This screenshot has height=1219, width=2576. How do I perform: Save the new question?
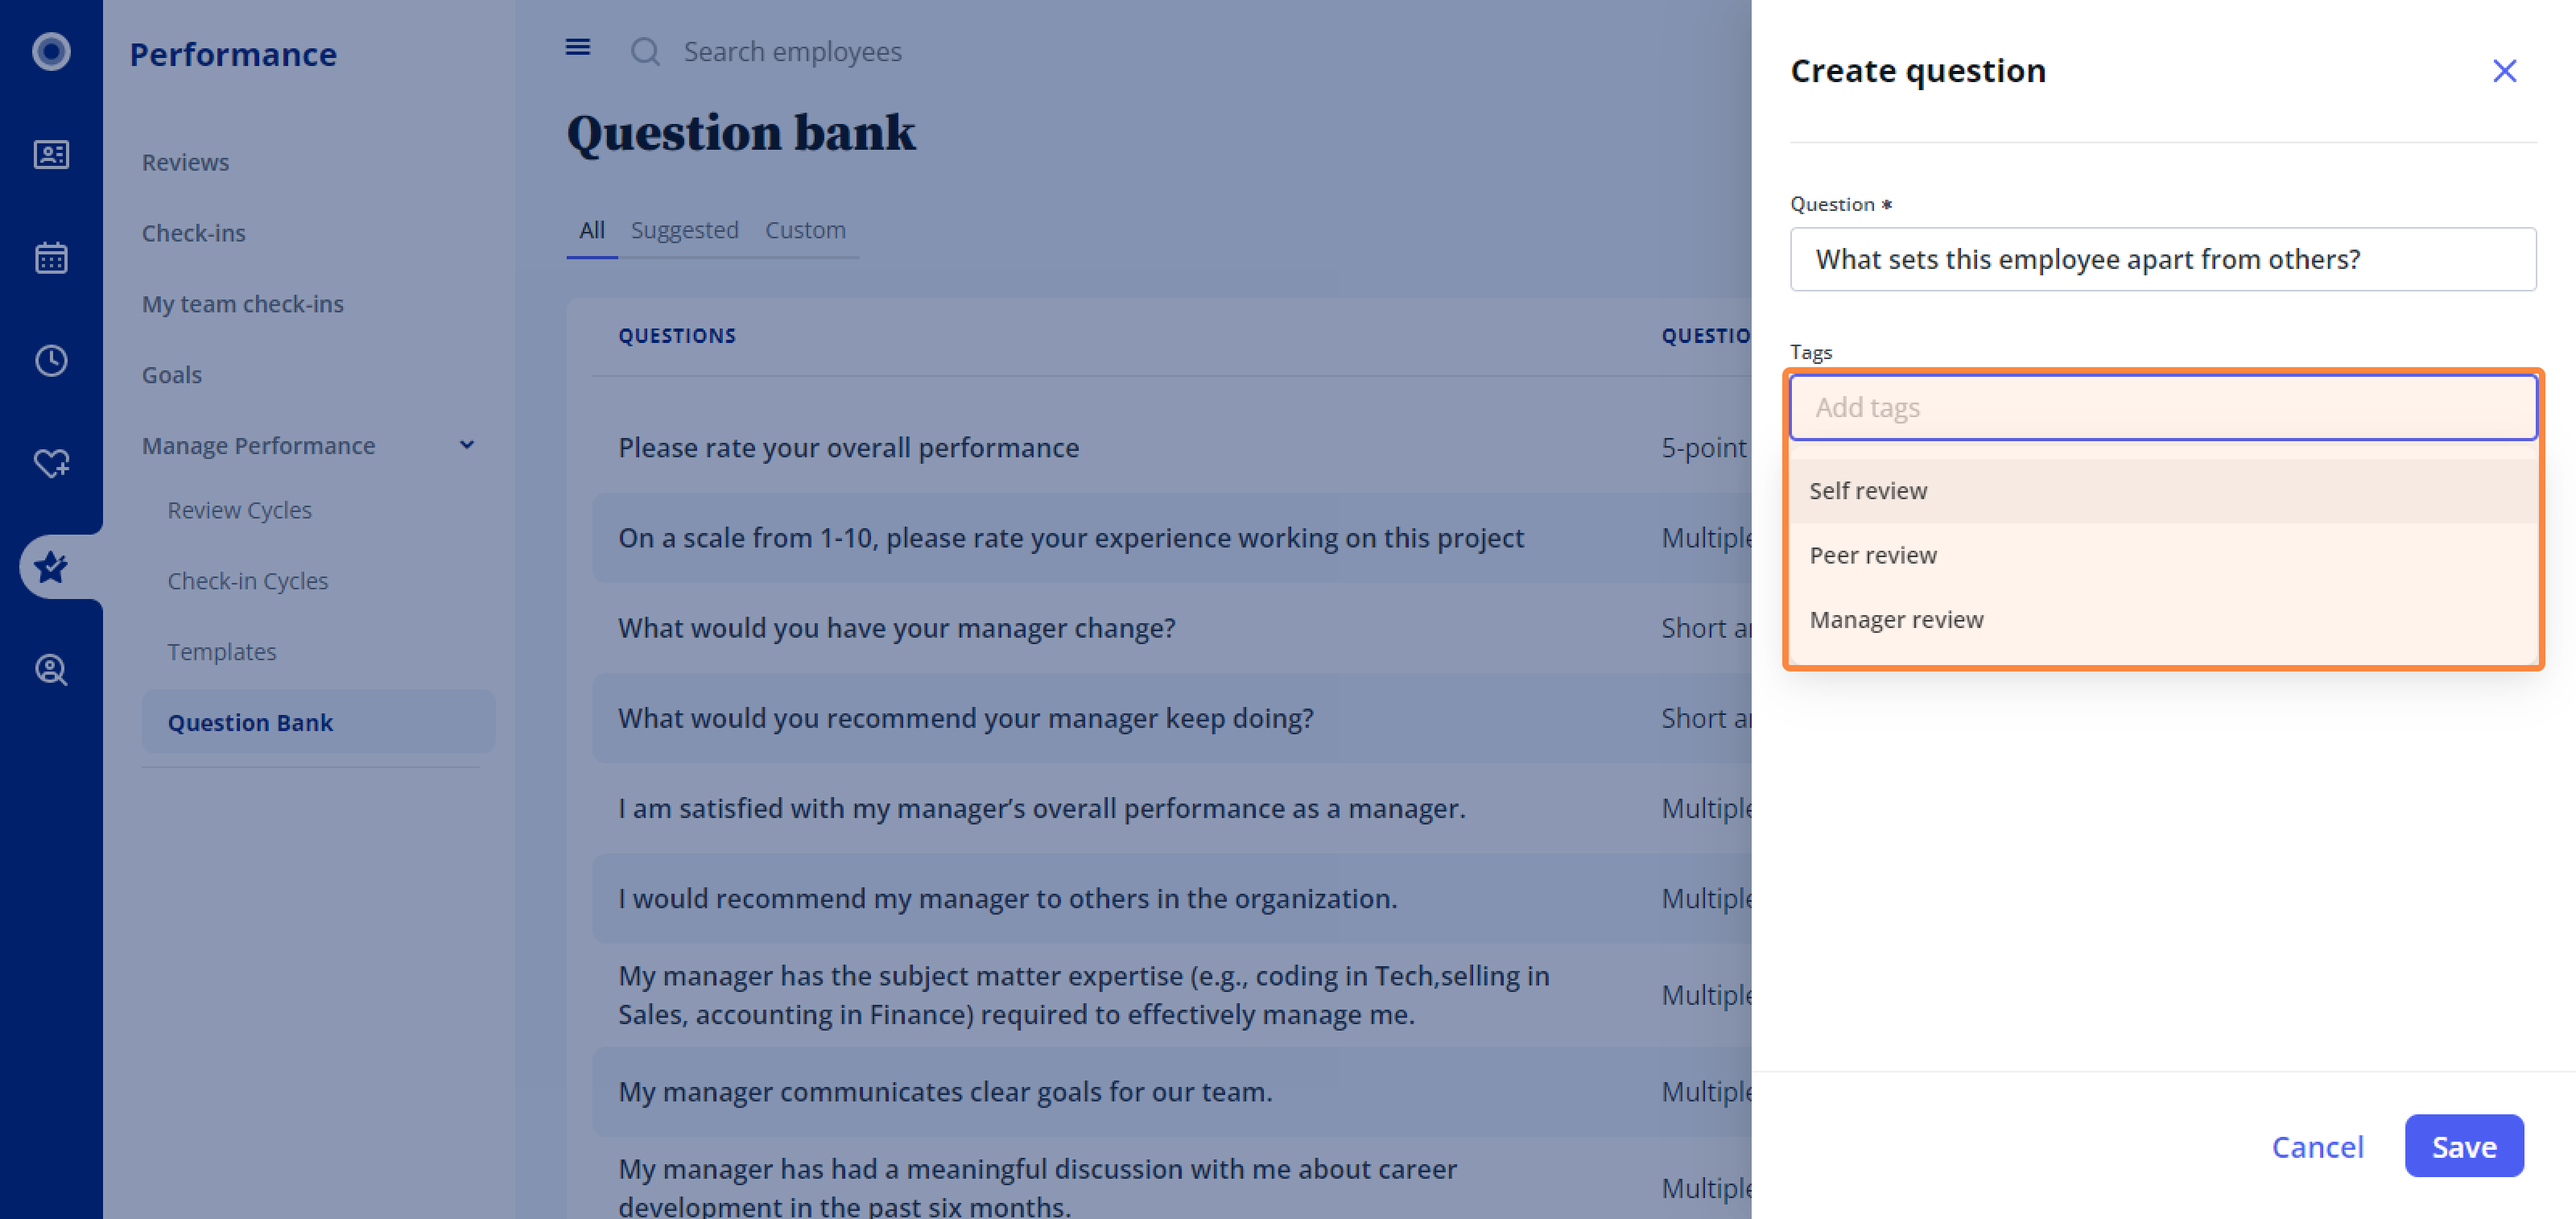point(2463,1146)
